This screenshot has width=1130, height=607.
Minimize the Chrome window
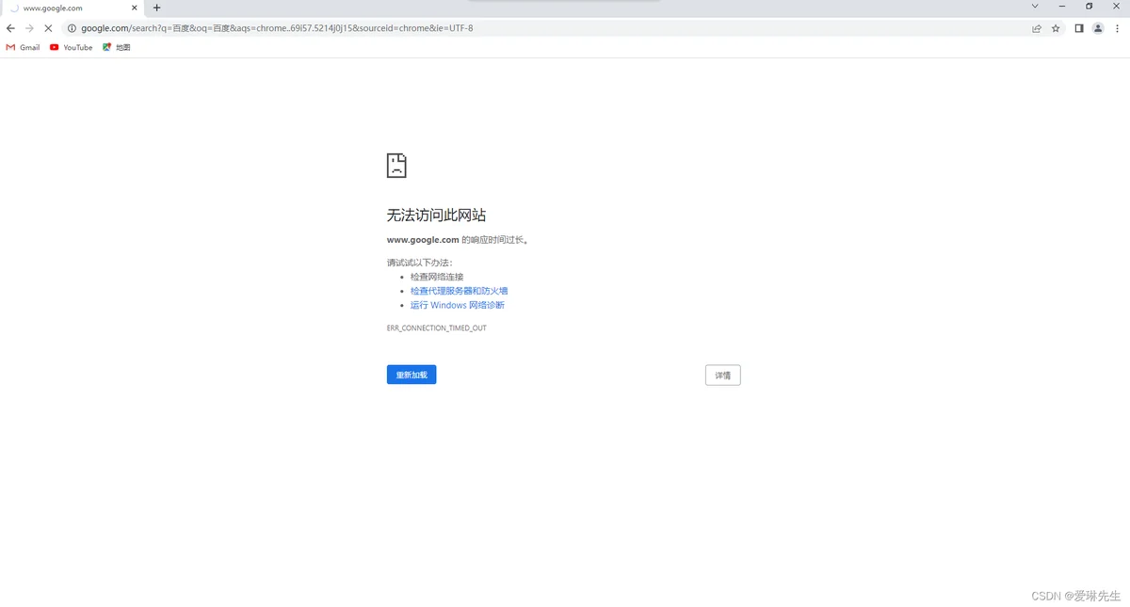click(1062, 7)
